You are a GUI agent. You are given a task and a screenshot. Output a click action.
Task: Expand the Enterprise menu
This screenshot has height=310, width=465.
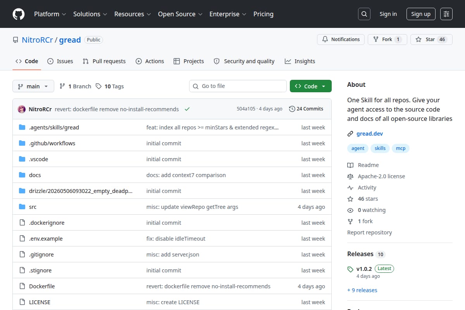pyautogui.click(x=228, y=14)
